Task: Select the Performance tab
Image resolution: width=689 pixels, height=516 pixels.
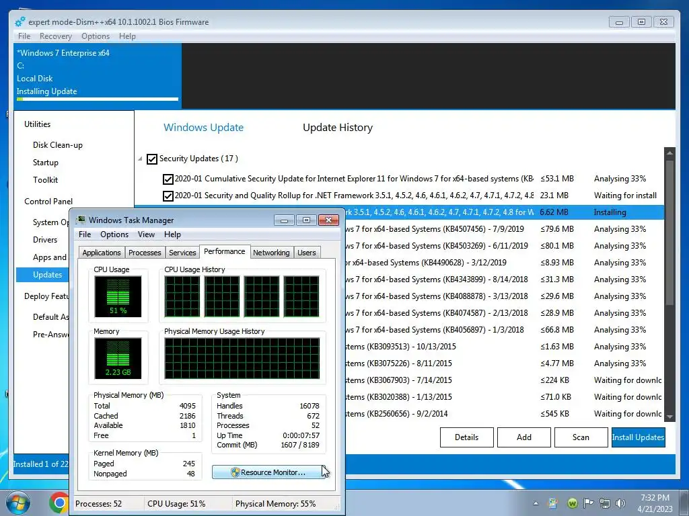Action: (x=225, y=251)
